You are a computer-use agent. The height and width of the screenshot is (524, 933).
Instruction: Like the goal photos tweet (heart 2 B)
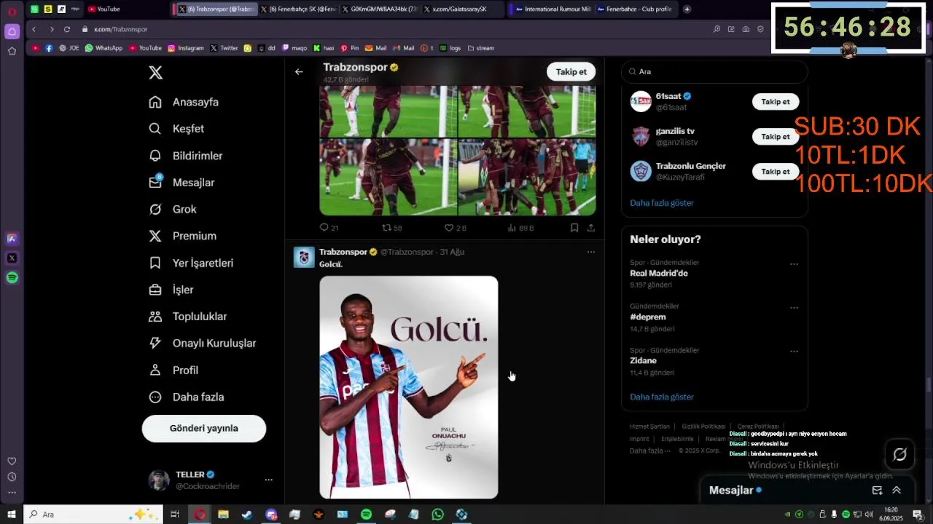450,228
